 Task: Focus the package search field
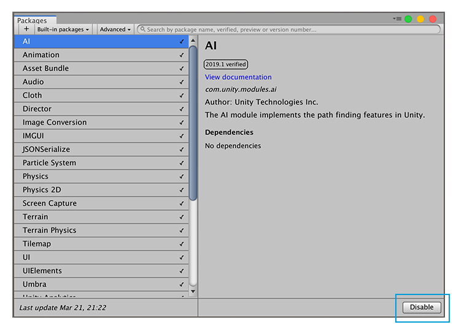click(288, 29)
